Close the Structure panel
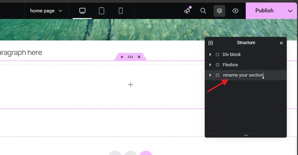This screenshot has width=298, height=155. point(281,43)
